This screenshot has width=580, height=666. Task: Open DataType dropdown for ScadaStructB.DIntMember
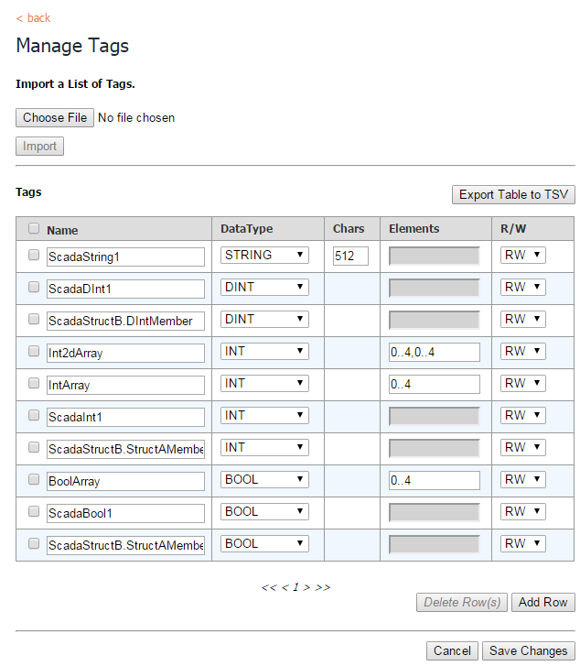point(264,319)
